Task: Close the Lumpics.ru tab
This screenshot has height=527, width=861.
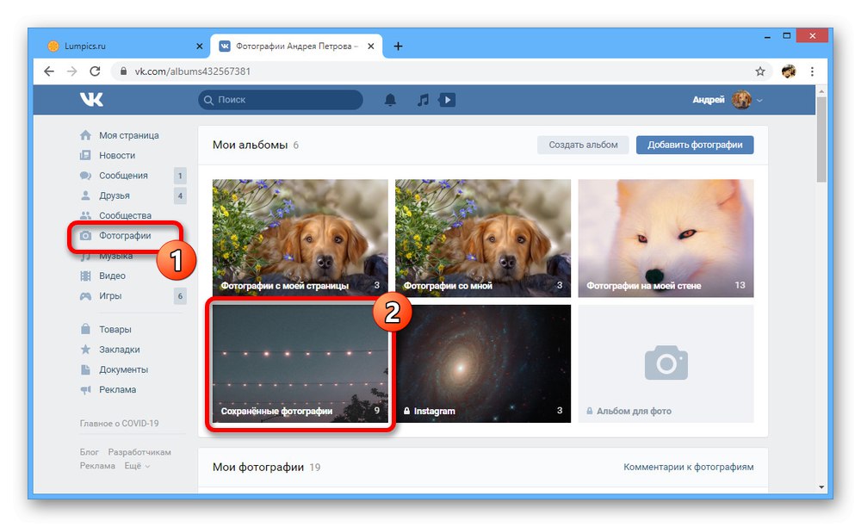Action: [200, 46]
